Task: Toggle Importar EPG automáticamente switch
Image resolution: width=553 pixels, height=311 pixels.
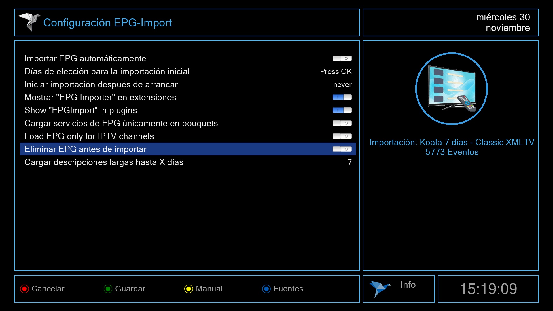Action: pos(342,58)
